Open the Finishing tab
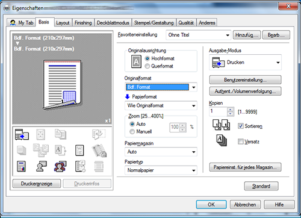 tap(83, 23)
